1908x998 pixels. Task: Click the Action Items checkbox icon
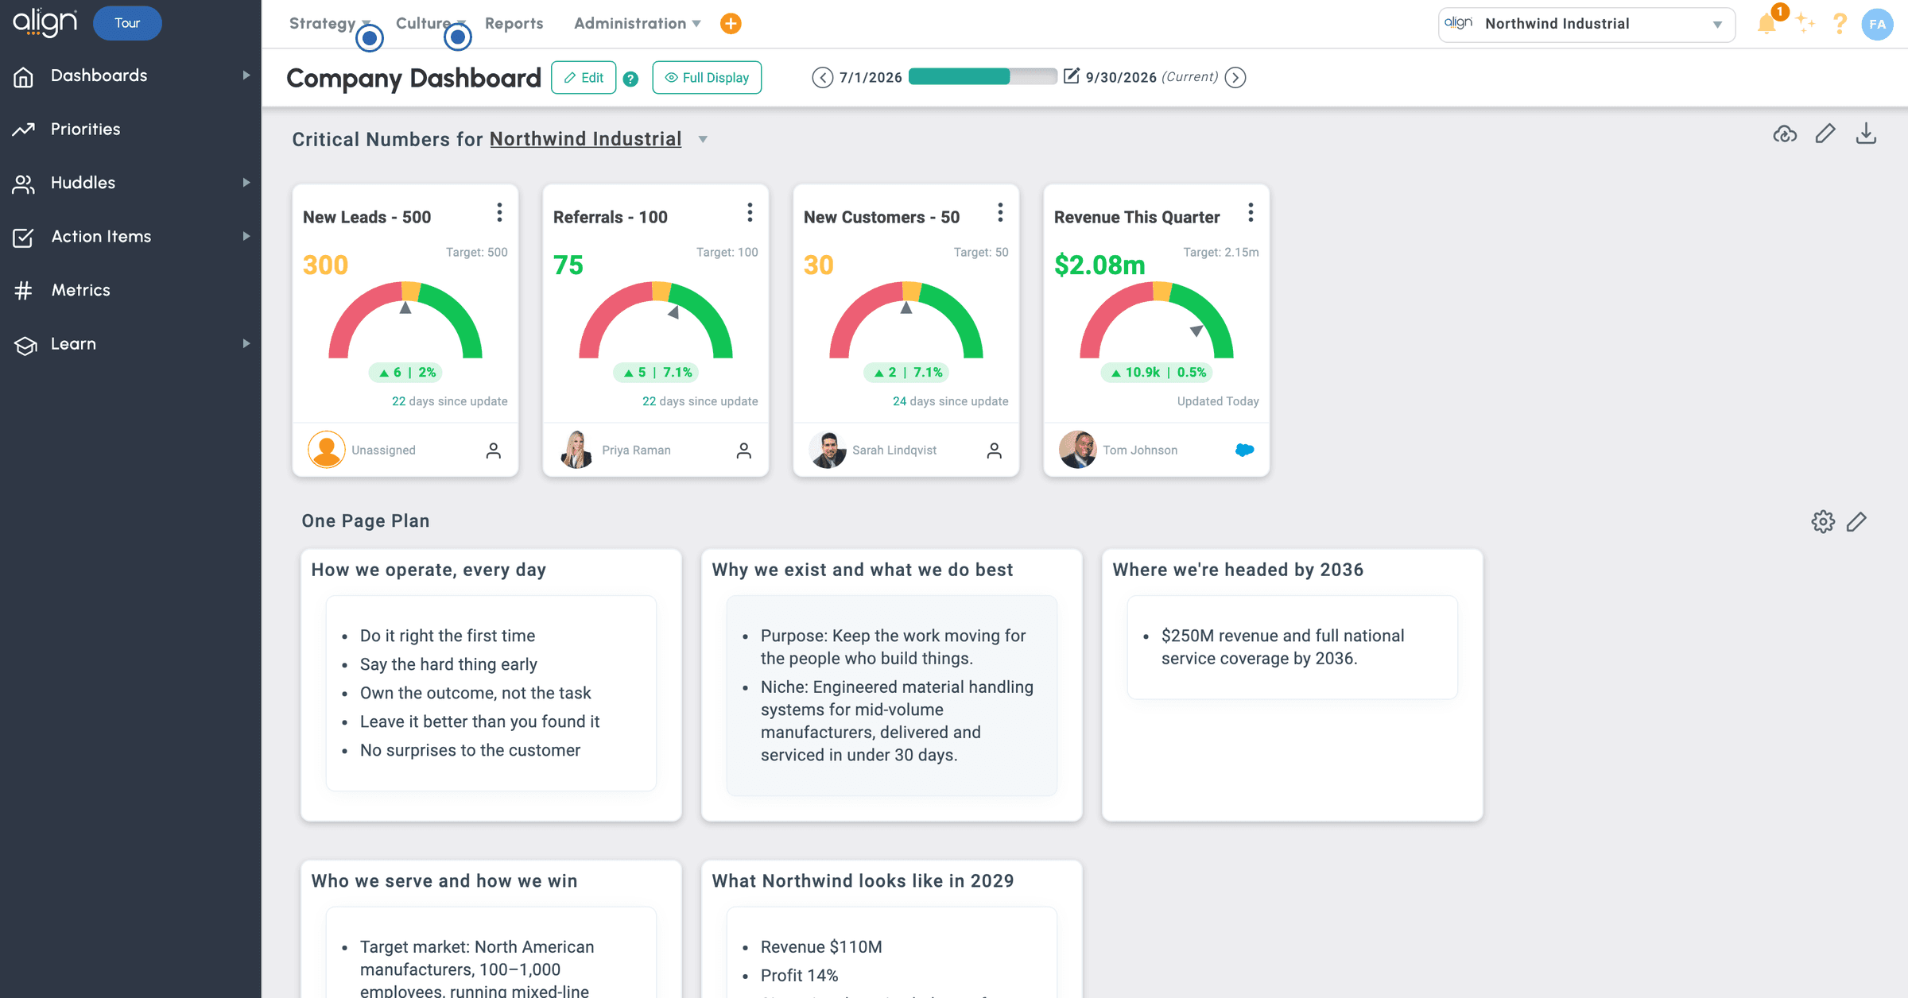pyautogui.click(x=24, y=237)
